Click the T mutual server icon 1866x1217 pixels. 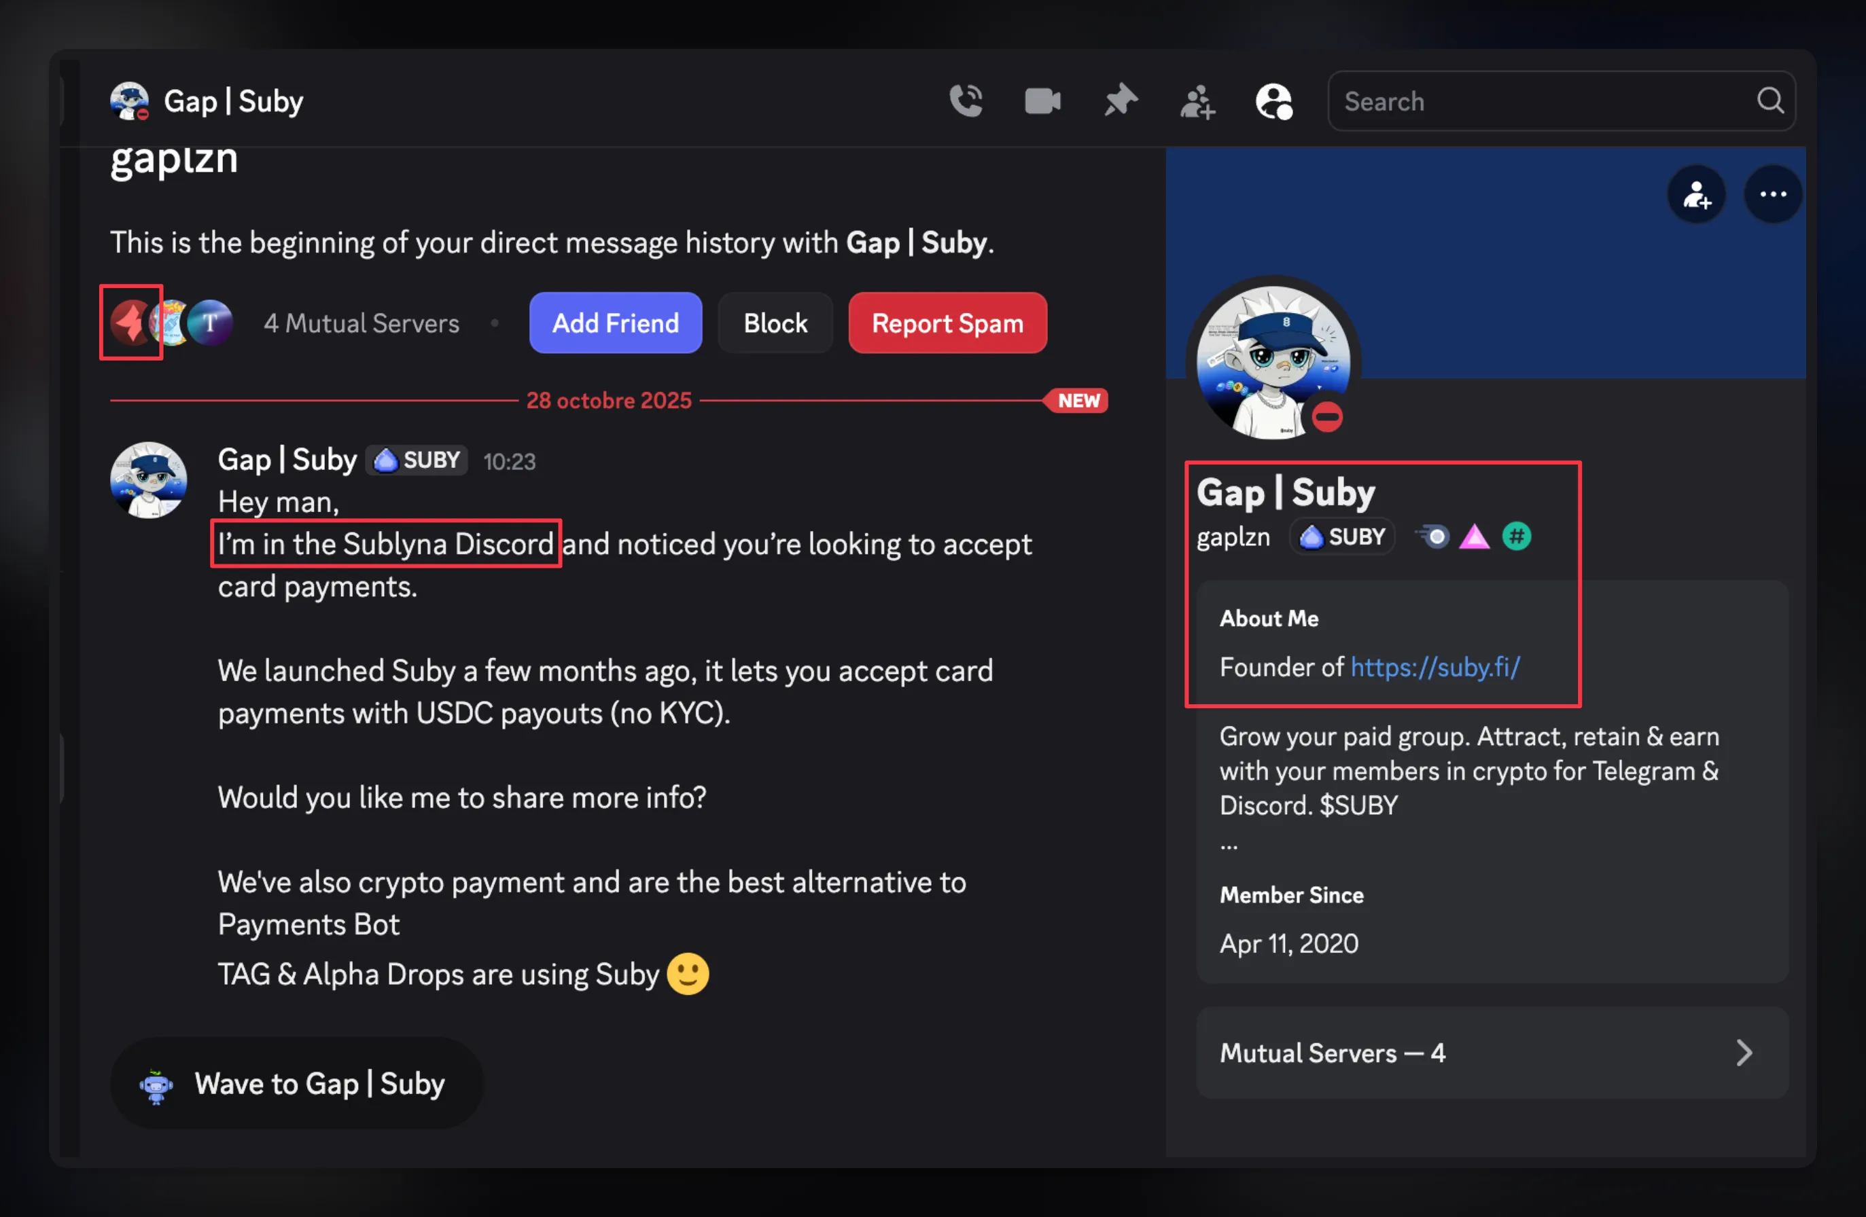[211, 322]
